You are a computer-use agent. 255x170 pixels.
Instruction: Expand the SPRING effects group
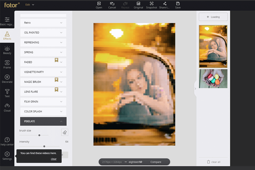43,52
